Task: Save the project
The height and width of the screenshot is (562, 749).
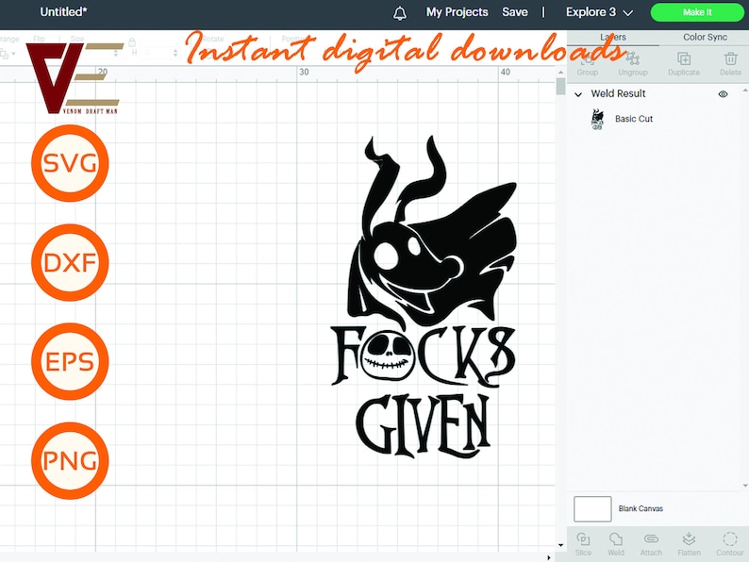Action: [x=515, y=12]
